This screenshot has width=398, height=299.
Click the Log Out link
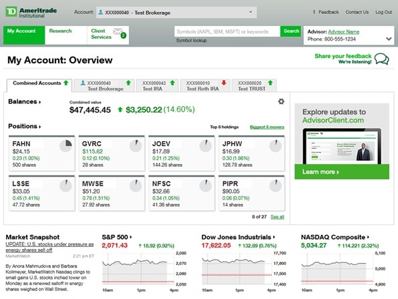383,12
